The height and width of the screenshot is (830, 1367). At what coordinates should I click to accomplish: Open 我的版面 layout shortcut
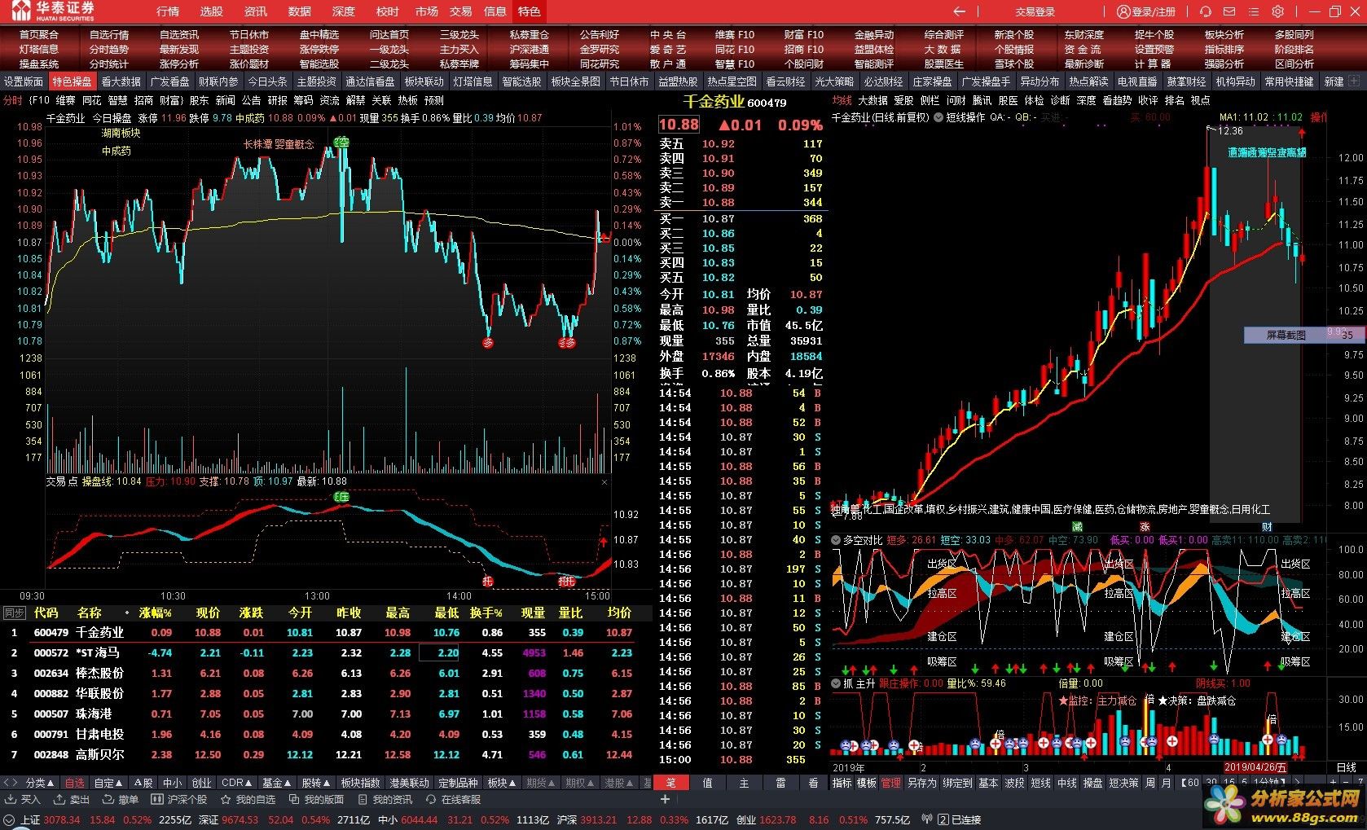coord(317,800)
